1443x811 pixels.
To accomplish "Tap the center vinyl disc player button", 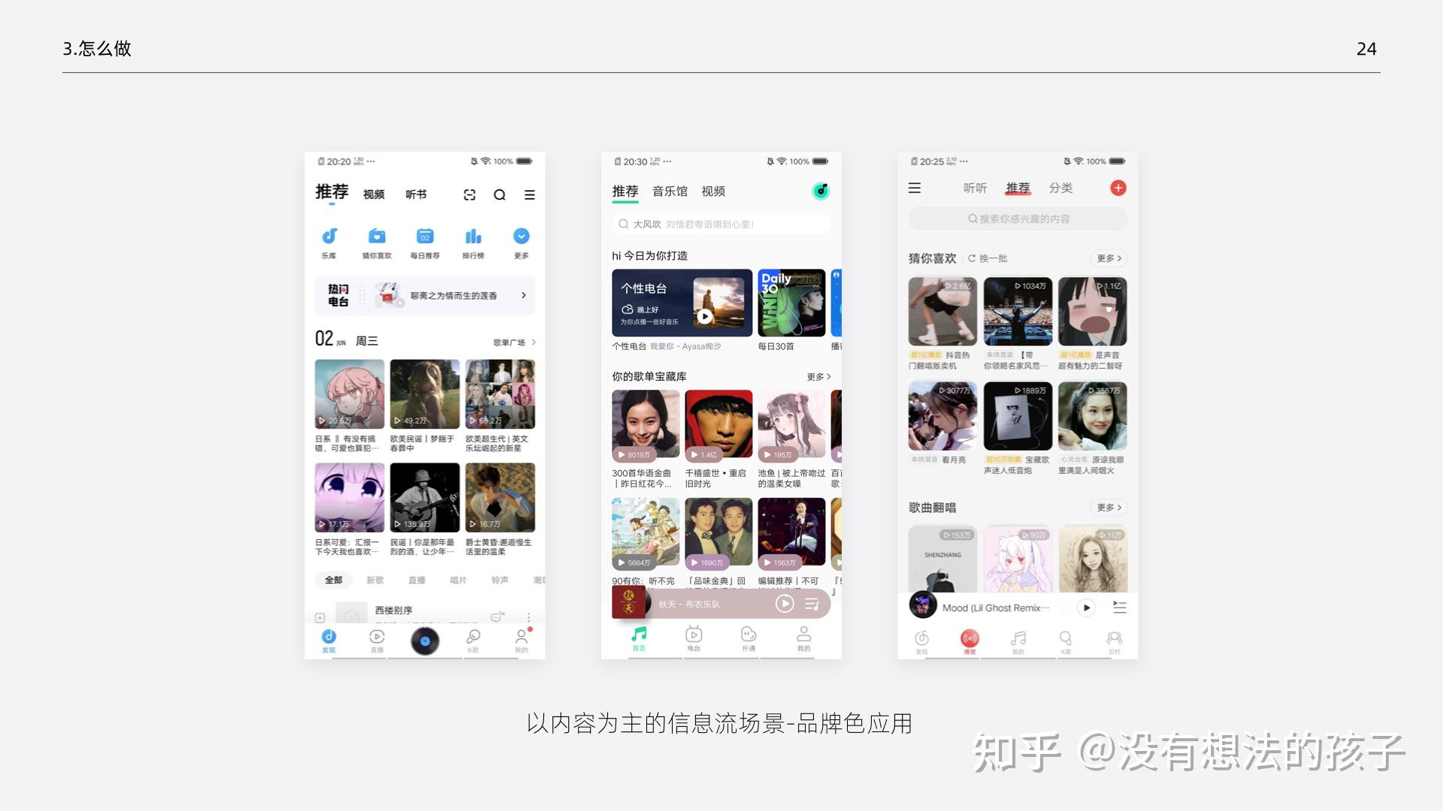I will point(425,641).
